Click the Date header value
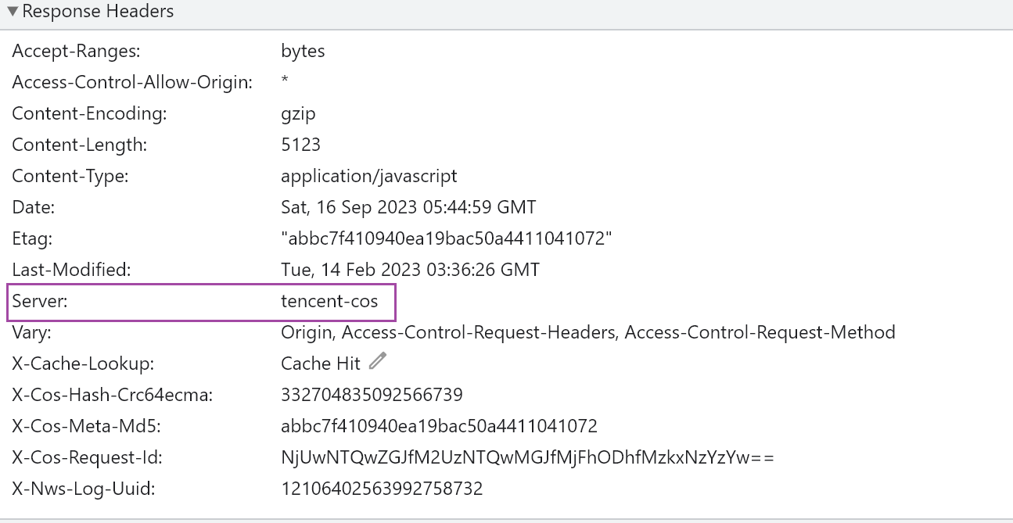 point(408,208)
